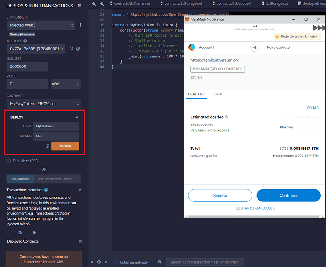Open the Contract selector MyEasyToken dropdown

(x=44, y=104)
